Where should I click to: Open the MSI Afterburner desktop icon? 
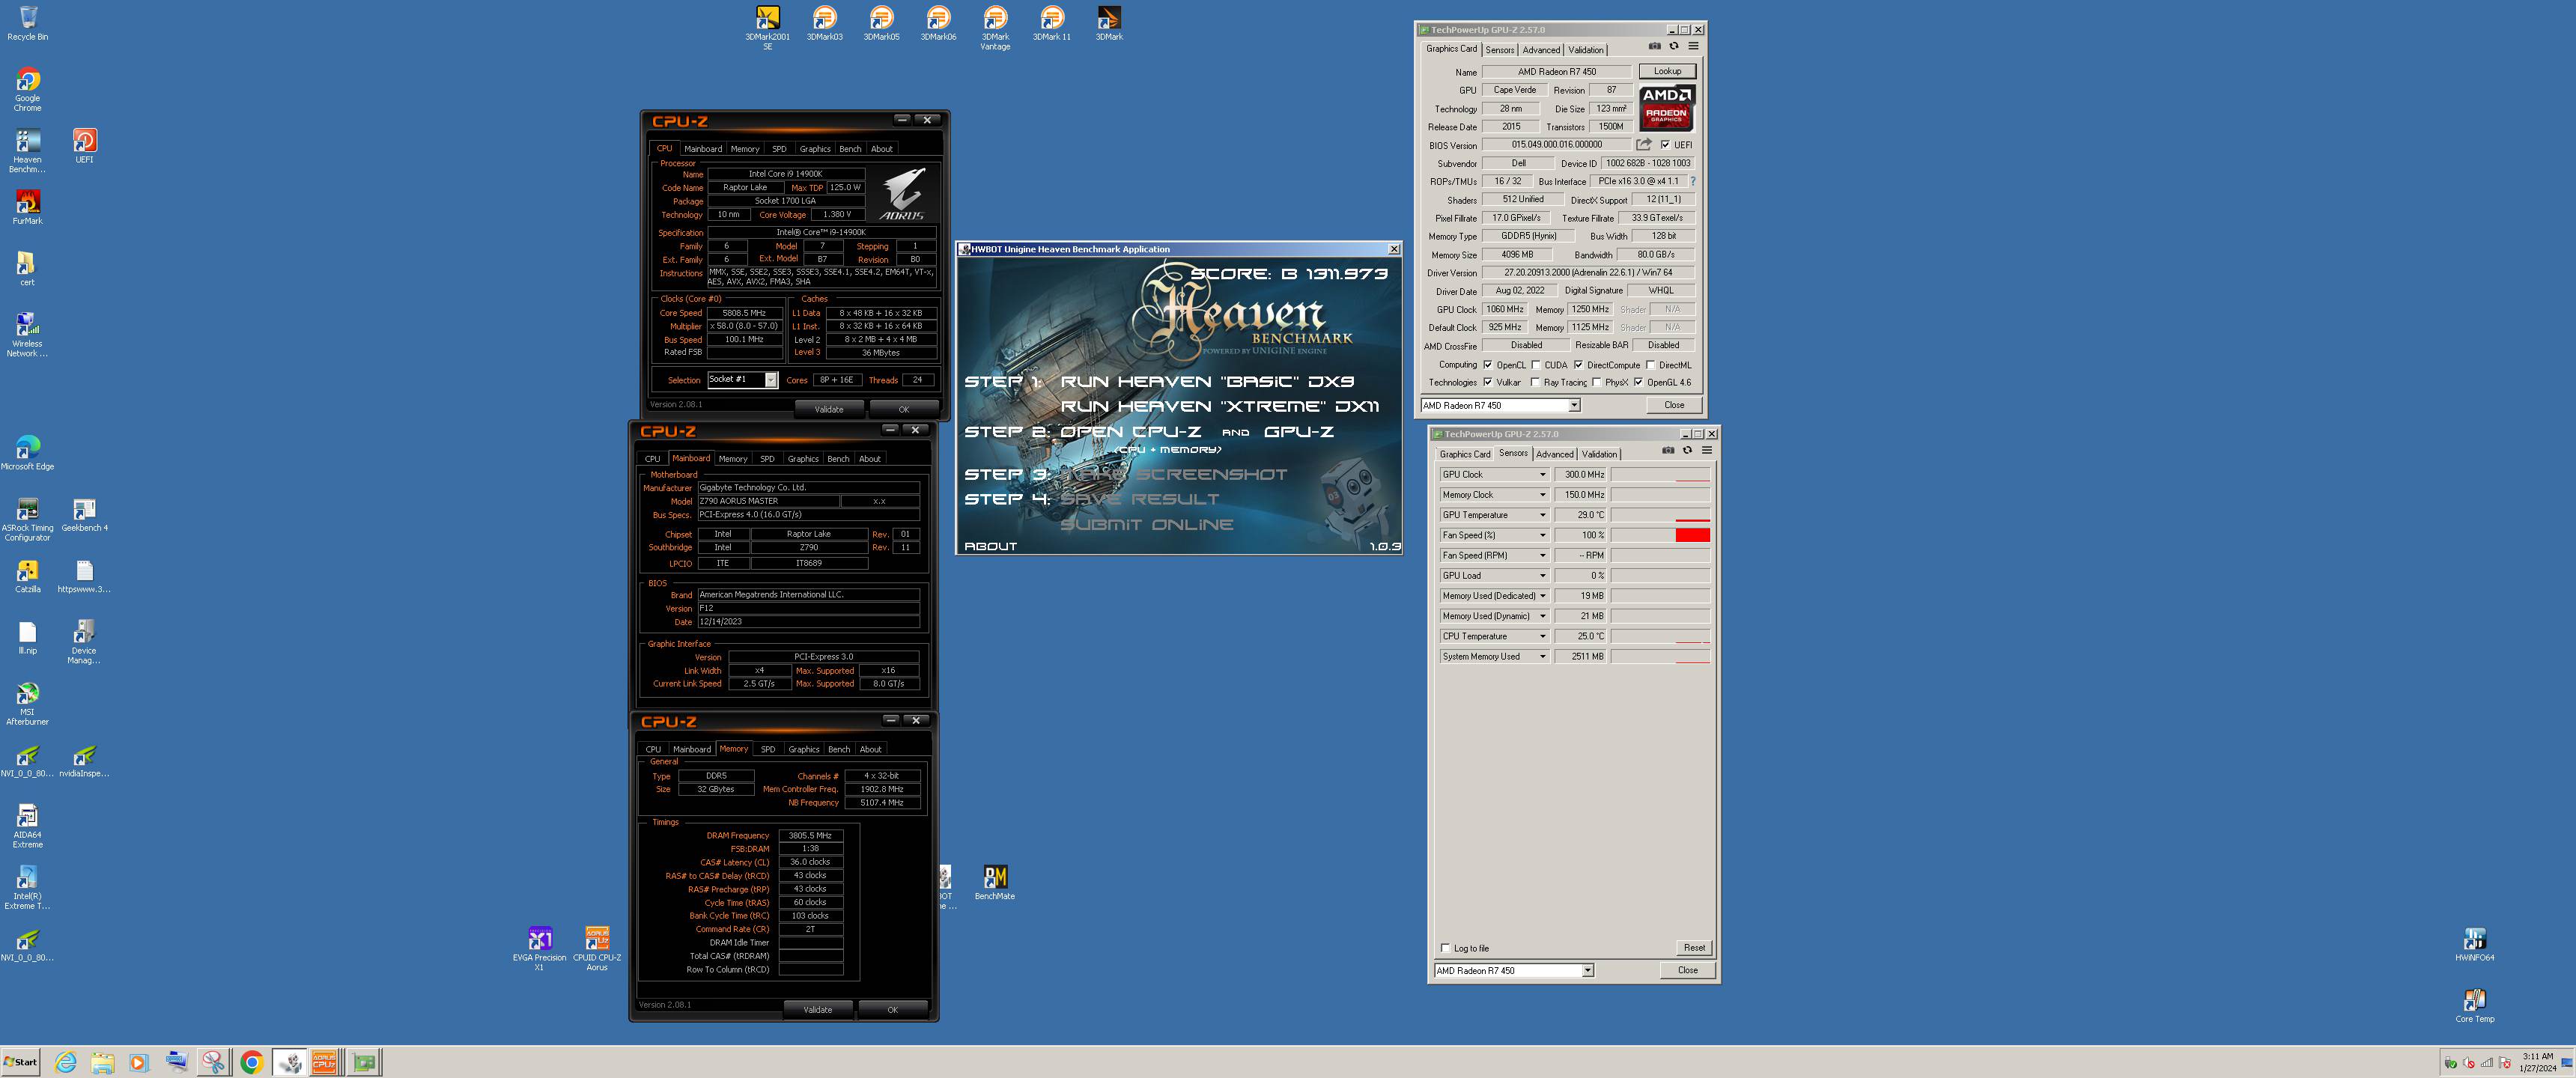[27, 703]
